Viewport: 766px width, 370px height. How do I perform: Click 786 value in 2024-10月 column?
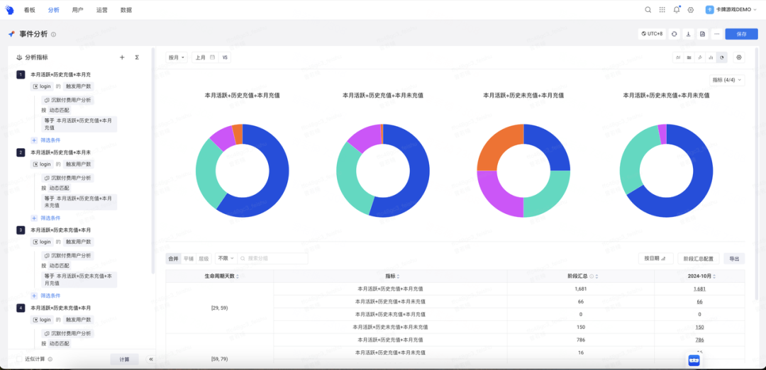tap(699, 340)
